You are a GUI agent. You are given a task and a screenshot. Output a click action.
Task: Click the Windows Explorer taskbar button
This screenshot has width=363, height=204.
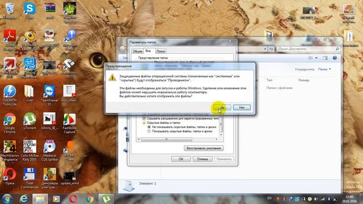coord(40,199)
